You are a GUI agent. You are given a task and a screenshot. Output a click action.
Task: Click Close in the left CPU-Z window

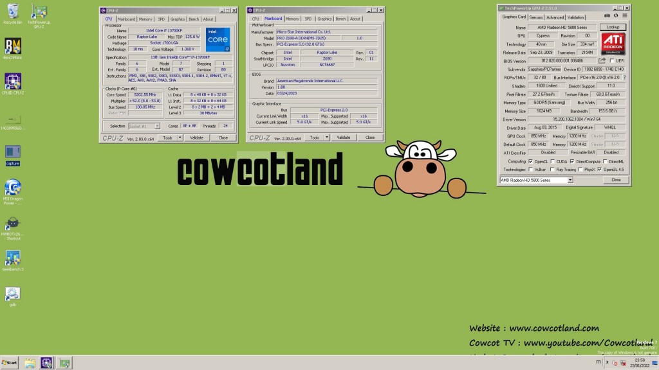click(x=223, y=137)
